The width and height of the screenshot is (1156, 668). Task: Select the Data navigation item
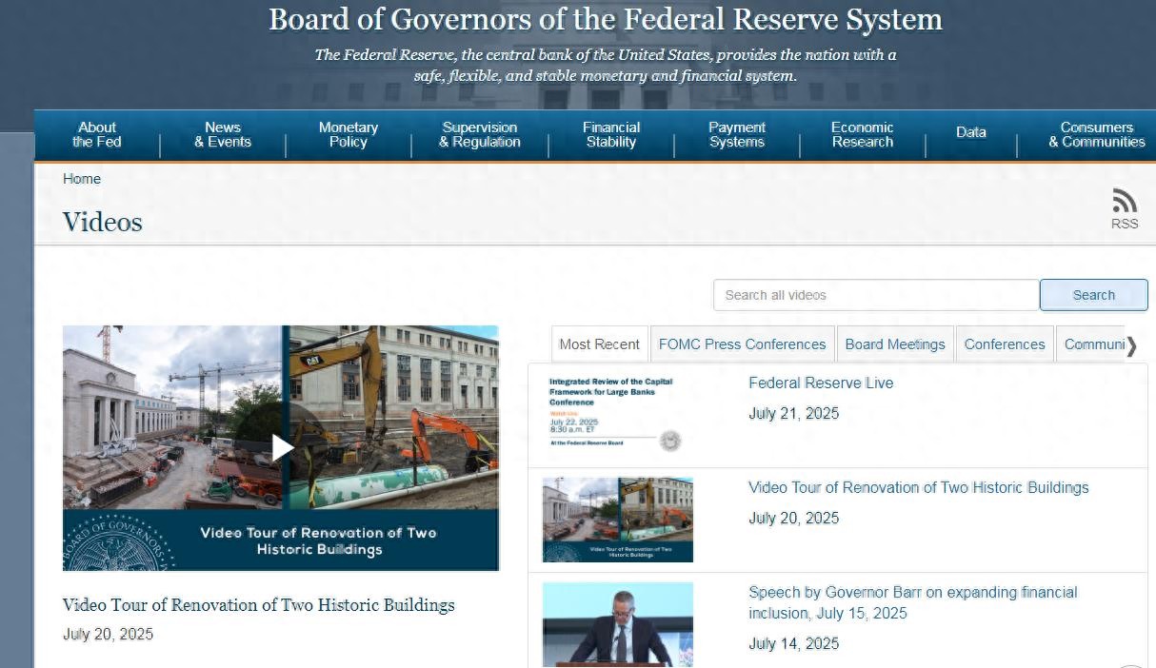coord(971,132)
